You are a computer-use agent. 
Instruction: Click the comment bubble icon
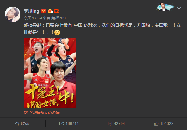(110, 124)
